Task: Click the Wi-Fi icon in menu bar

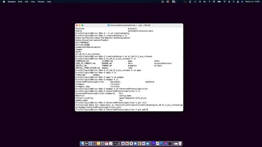Action: click(x=225, y=2)
